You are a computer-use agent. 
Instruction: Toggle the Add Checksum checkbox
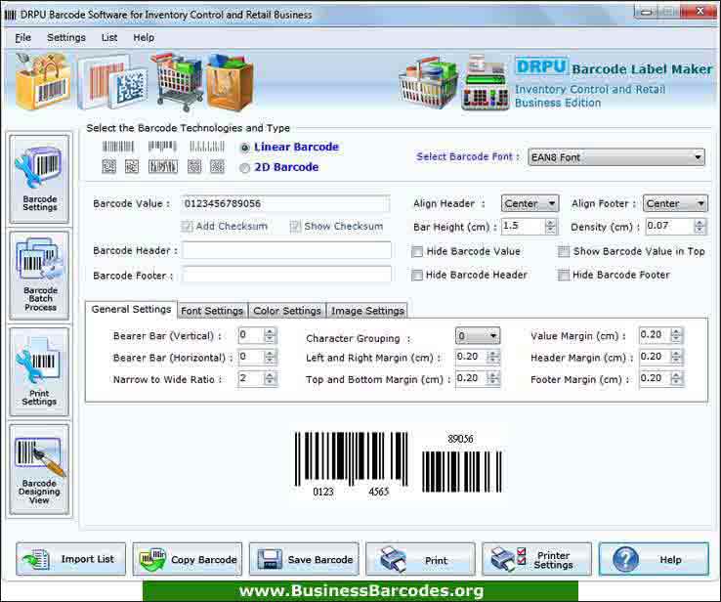[187, 226]
